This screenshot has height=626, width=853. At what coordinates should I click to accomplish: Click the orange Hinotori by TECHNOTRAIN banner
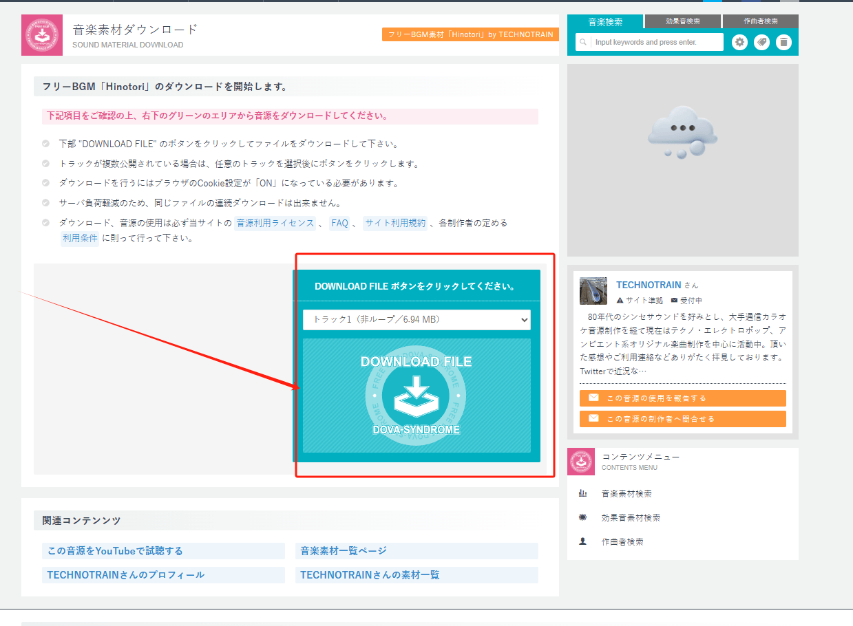coord(470,34)
